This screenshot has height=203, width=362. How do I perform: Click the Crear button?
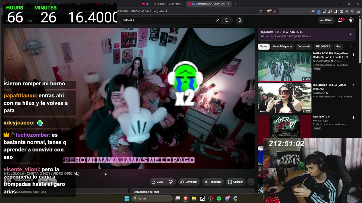(x=326, y=20)
